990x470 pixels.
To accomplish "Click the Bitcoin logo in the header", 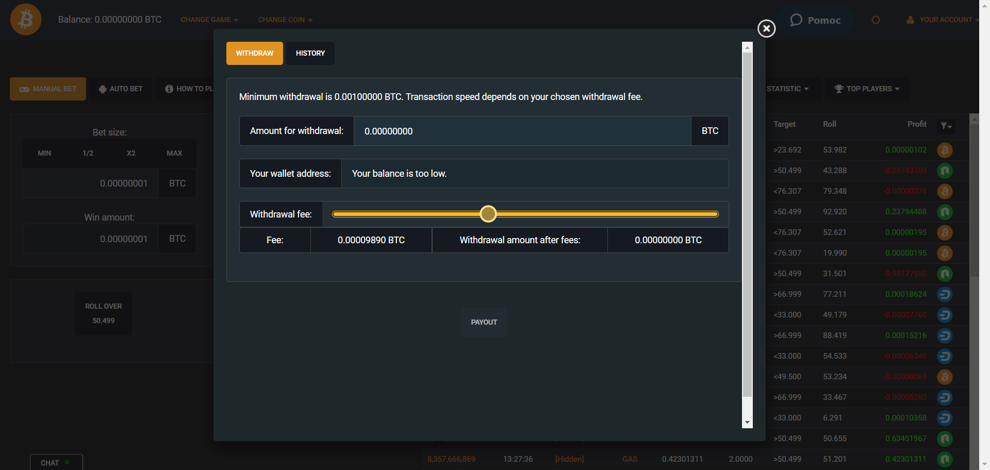I will point(26,20).
